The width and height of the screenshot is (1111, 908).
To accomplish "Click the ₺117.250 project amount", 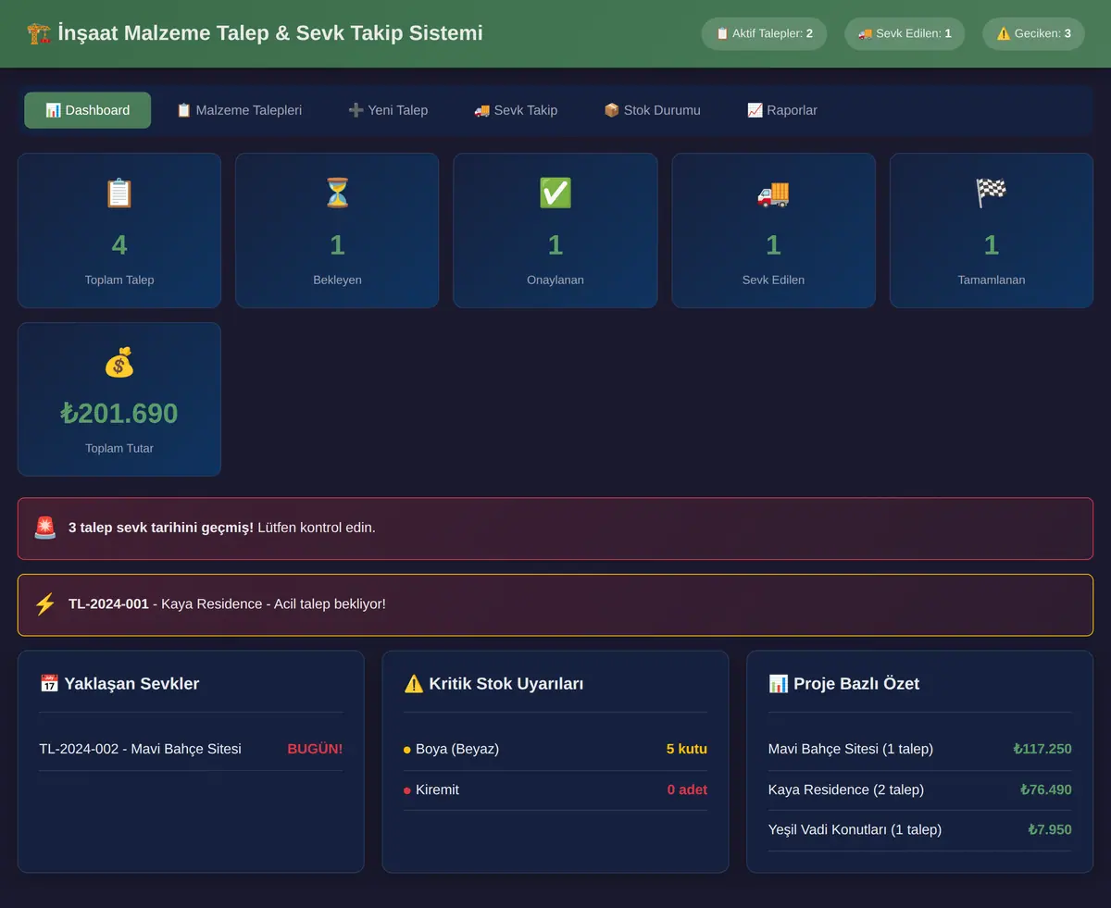I will tap(1042, 749).
